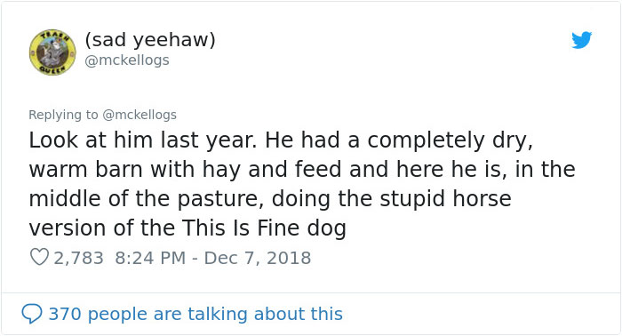Open the (sad yeehaw) display name
Viewport: 622px width, 336px height.
coord(150,40)
